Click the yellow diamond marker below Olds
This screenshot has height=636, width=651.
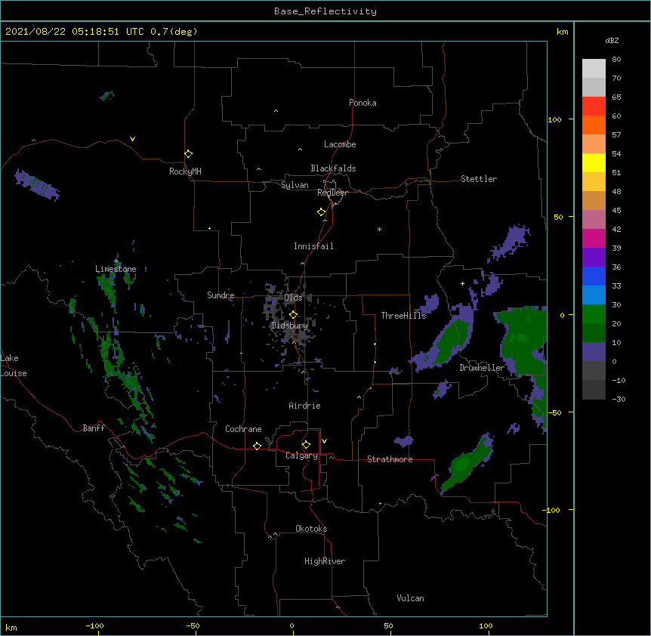point(294,314)
